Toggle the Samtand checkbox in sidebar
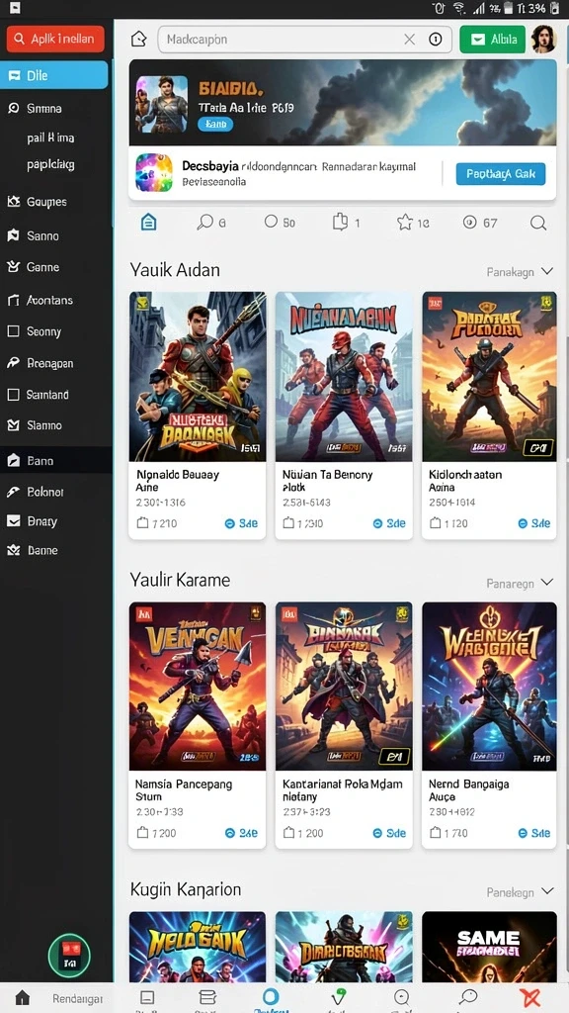This screenshot has width=569, height=1013. [13, 394]
